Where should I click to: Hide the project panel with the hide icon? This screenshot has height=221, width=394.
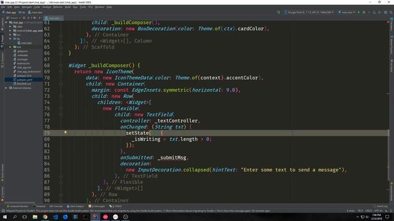click(39, 18)
